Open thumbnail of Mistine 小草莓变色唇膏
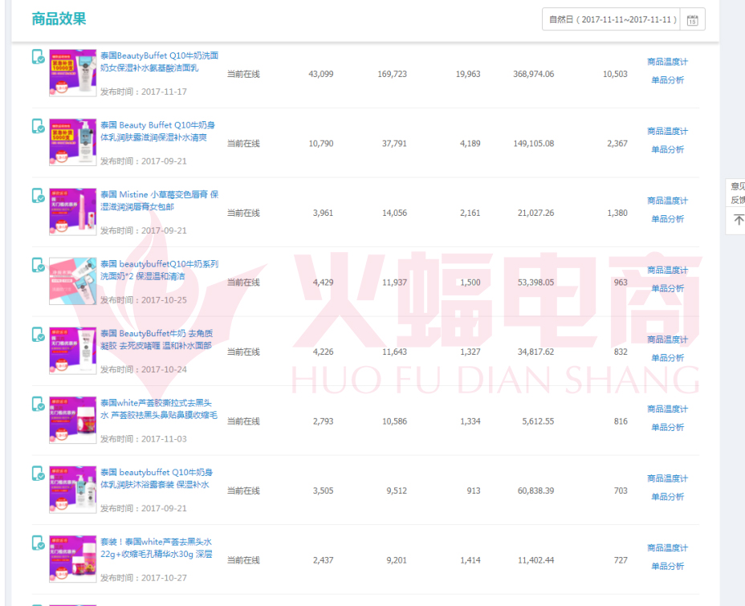The height and width of the screenshot is (606, 745). (x=73, y=212)
